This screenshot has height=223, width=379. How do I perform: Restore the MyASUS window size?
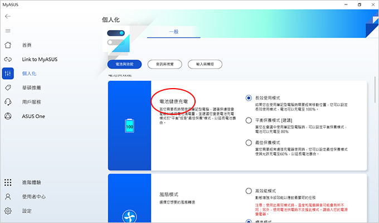pos(359,4)
